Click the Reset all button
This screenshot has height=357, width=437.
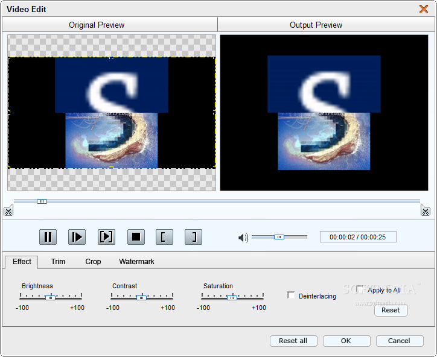[x=293, y=341]
